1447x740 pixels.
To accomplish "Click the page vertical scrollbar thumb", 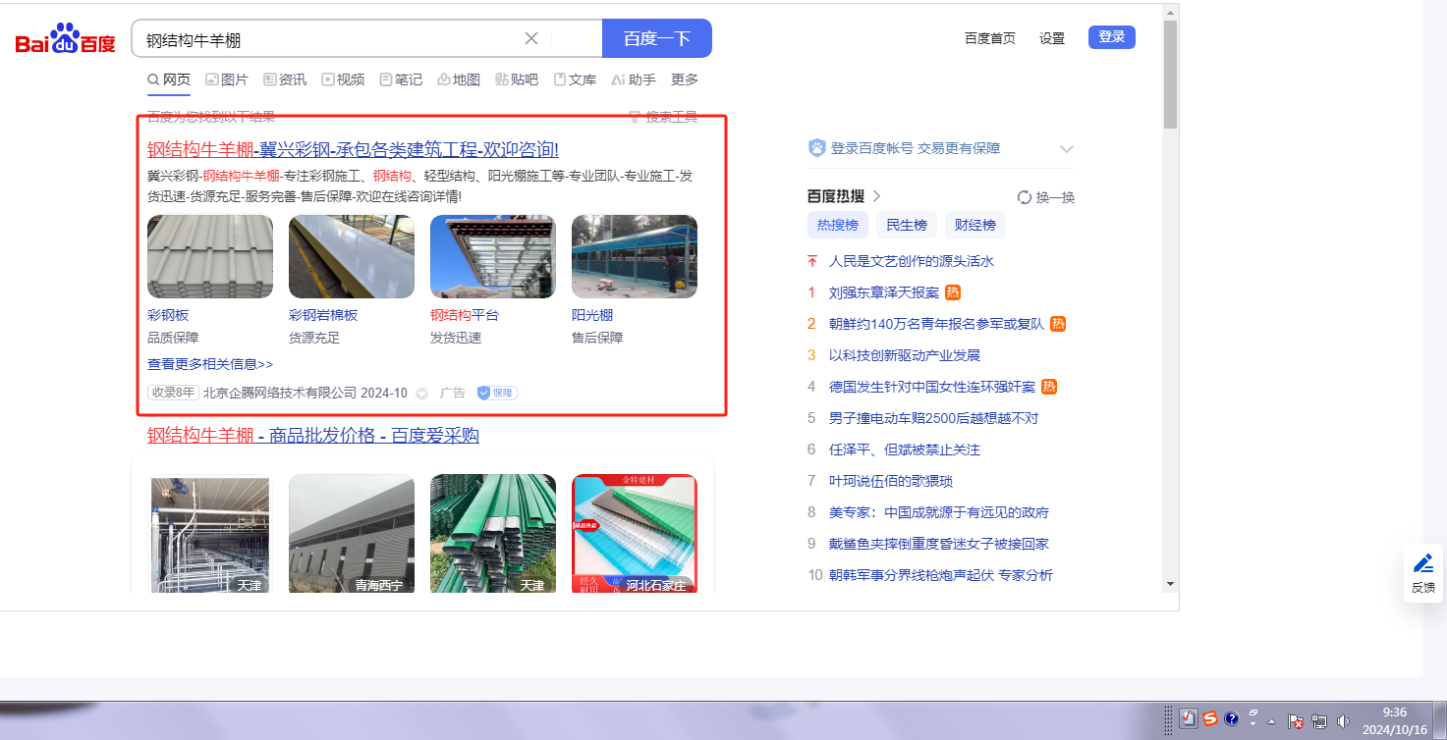I will point(1170,74).
